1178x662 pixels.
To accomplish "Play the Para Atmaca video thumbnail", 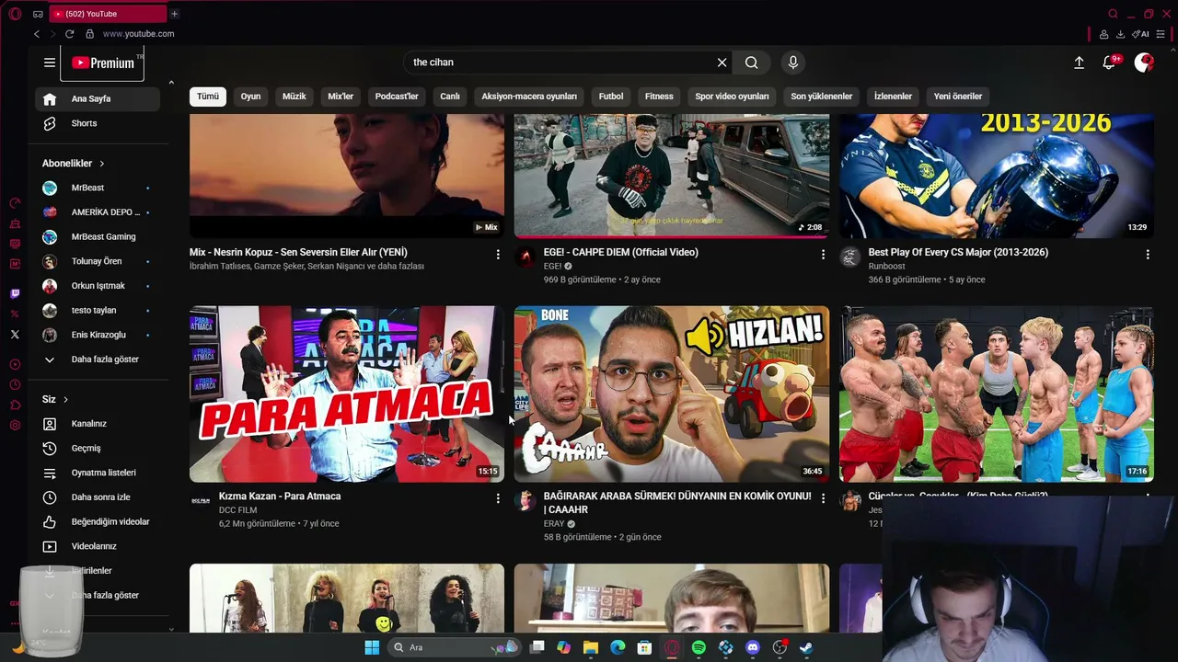I will [x=347, y=394].
